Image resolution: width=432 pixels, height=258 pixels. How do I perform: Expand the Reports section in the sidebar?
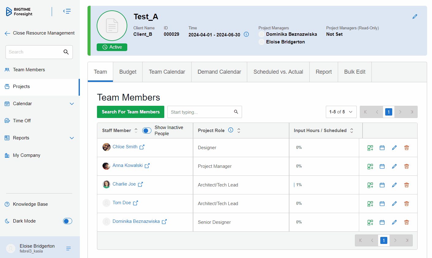pos(72,138)
